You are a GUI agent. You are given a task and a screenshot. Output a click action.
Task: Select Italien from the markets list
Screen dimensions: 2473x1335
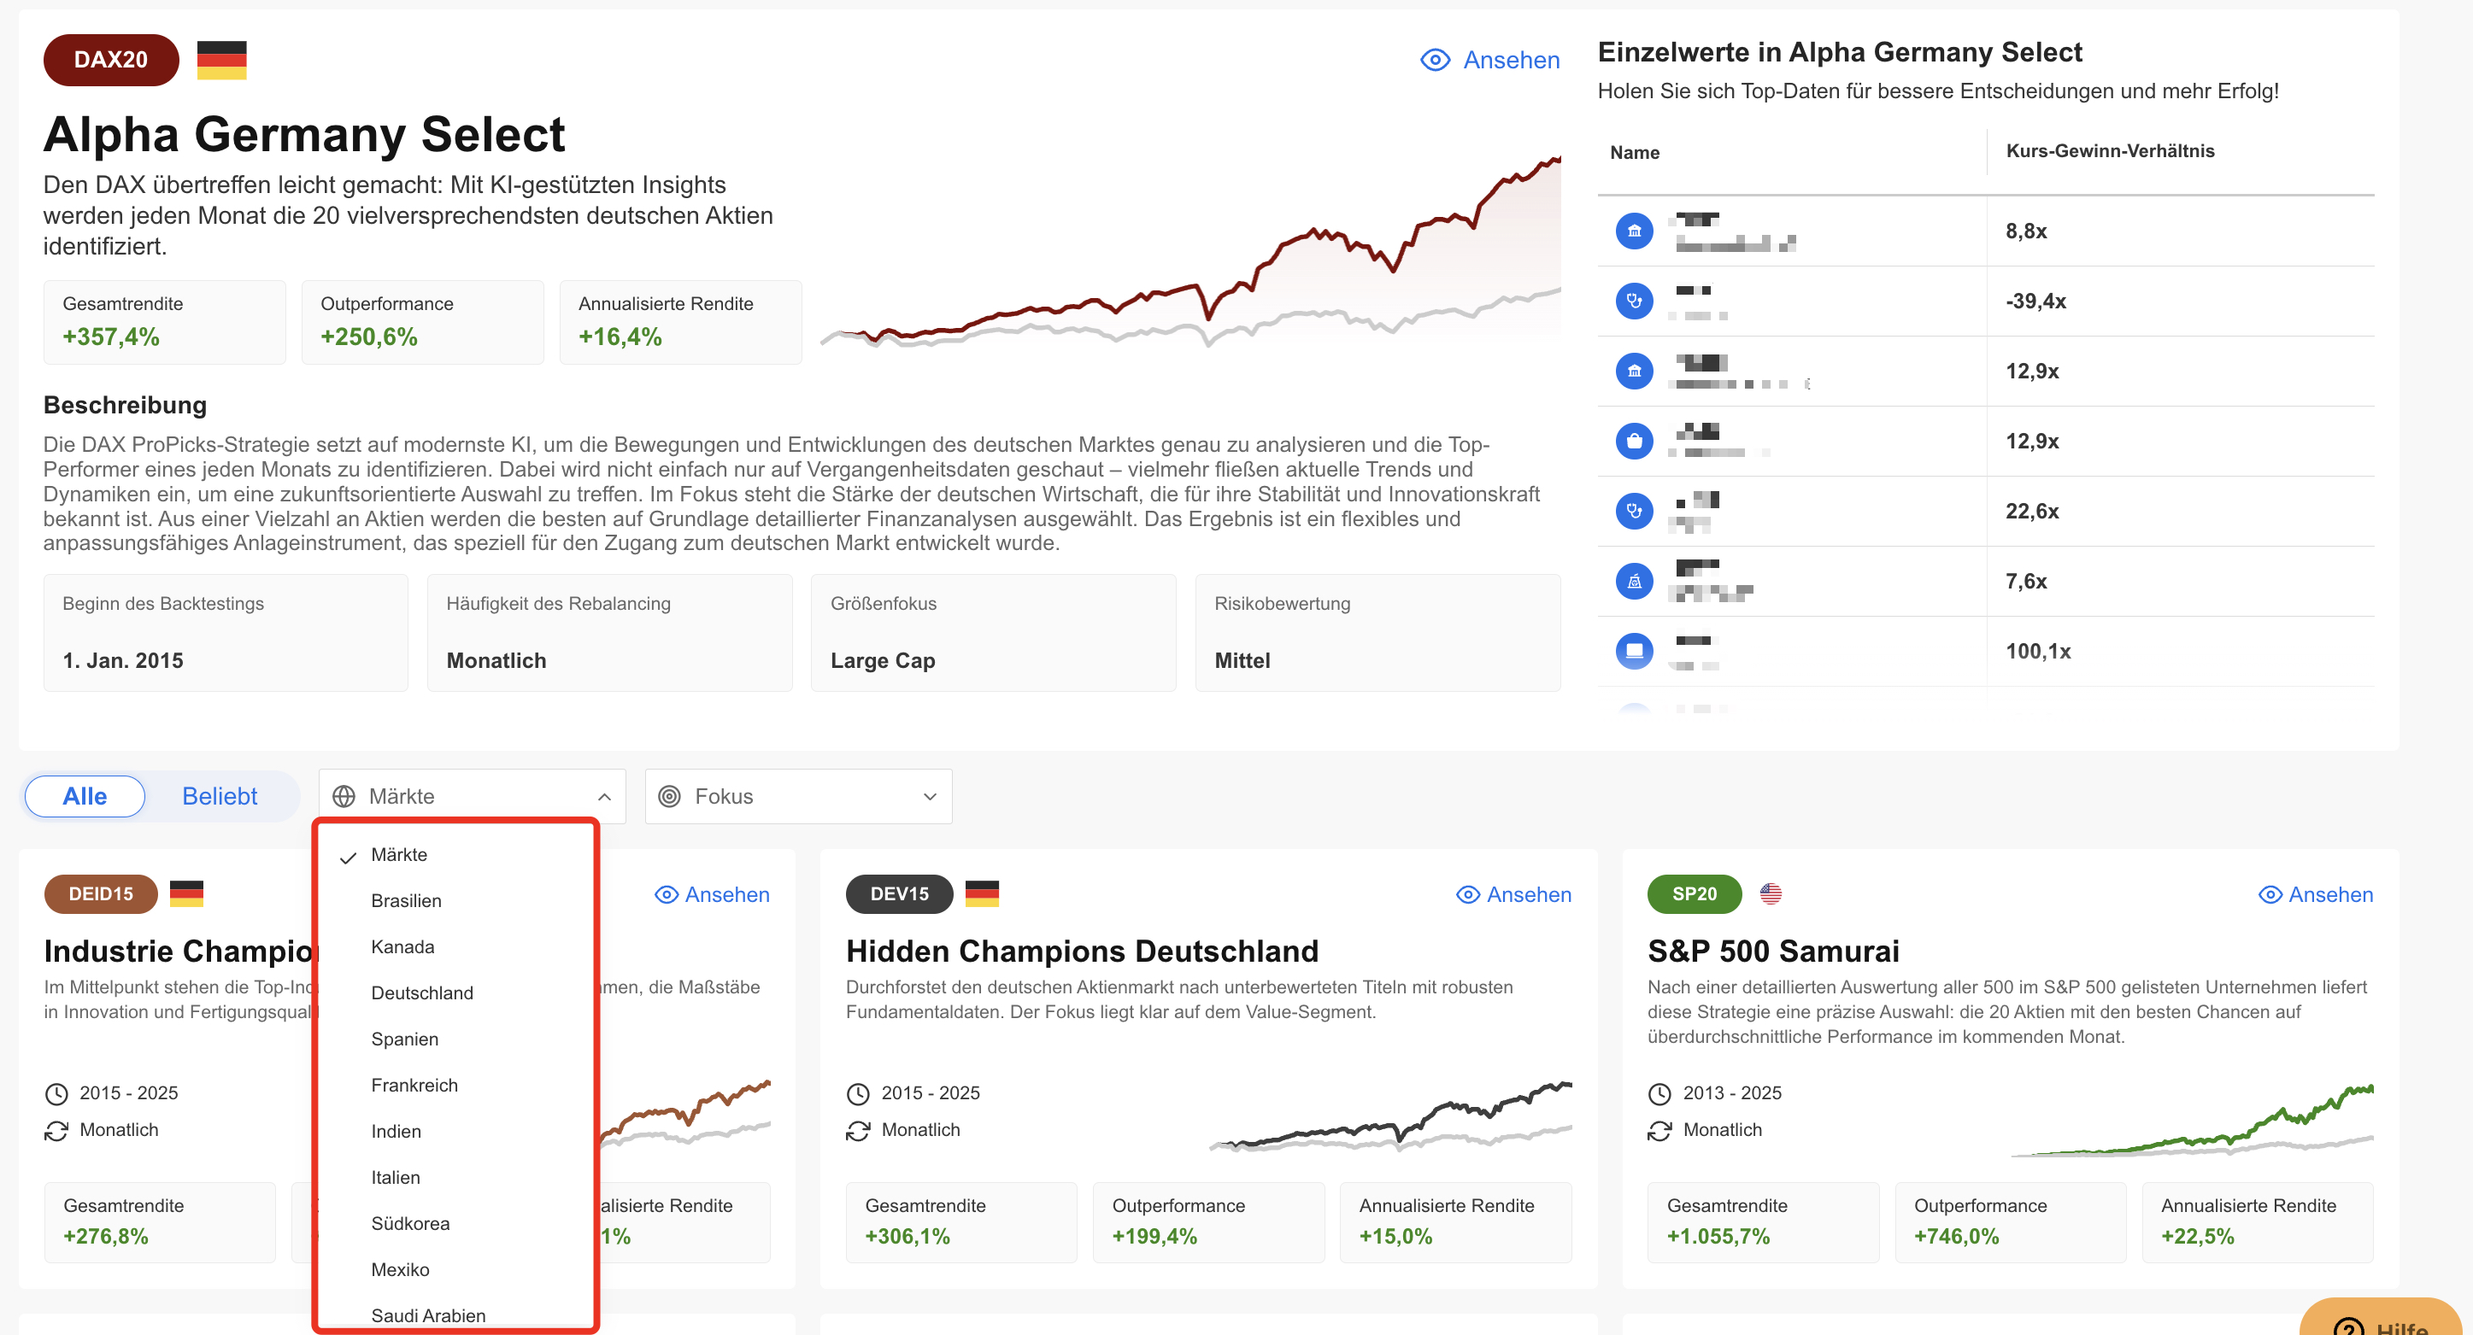point(455,1178)
